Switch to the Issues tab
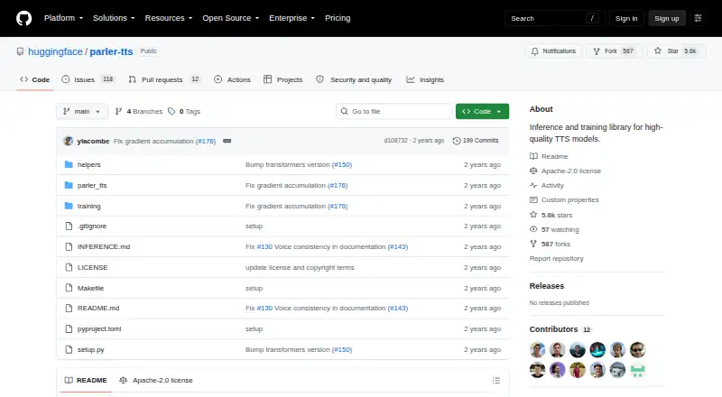 pos(88,79)
